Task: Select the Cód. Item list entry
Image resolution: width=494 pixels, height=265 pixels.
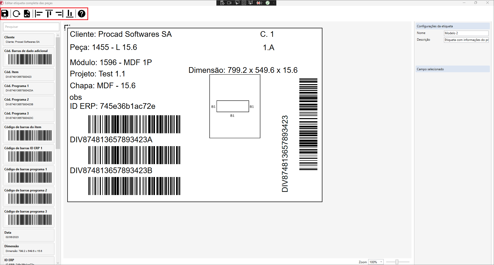Action: (x=29, y=74)
